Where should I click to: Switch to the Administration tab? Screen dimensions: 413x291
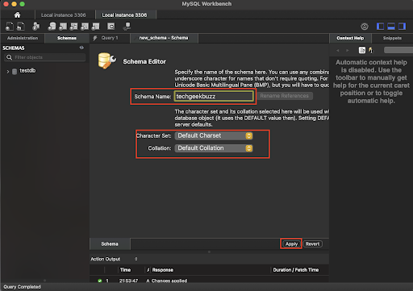(23, 38)
